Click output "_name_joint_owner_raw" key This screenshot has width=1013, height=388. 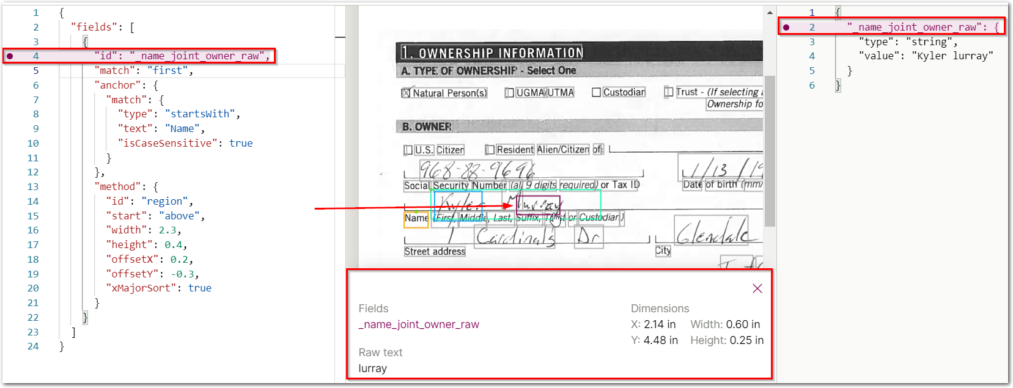[x=914, y=27]
